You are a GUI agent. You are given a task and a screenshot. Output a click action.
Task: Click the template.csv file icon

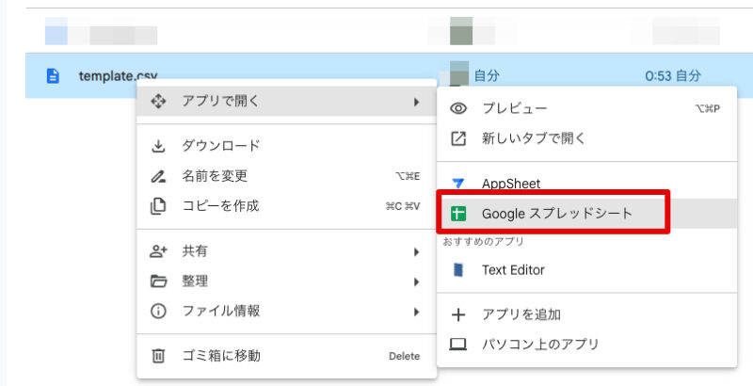coord(53,75)
